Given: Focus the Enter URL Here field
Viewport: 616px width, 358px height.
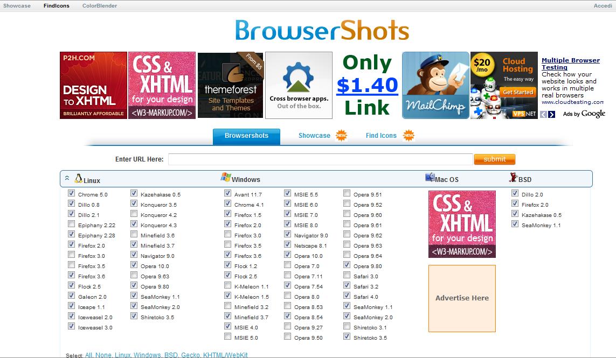Looking at the screenshot, I should 321,159.
